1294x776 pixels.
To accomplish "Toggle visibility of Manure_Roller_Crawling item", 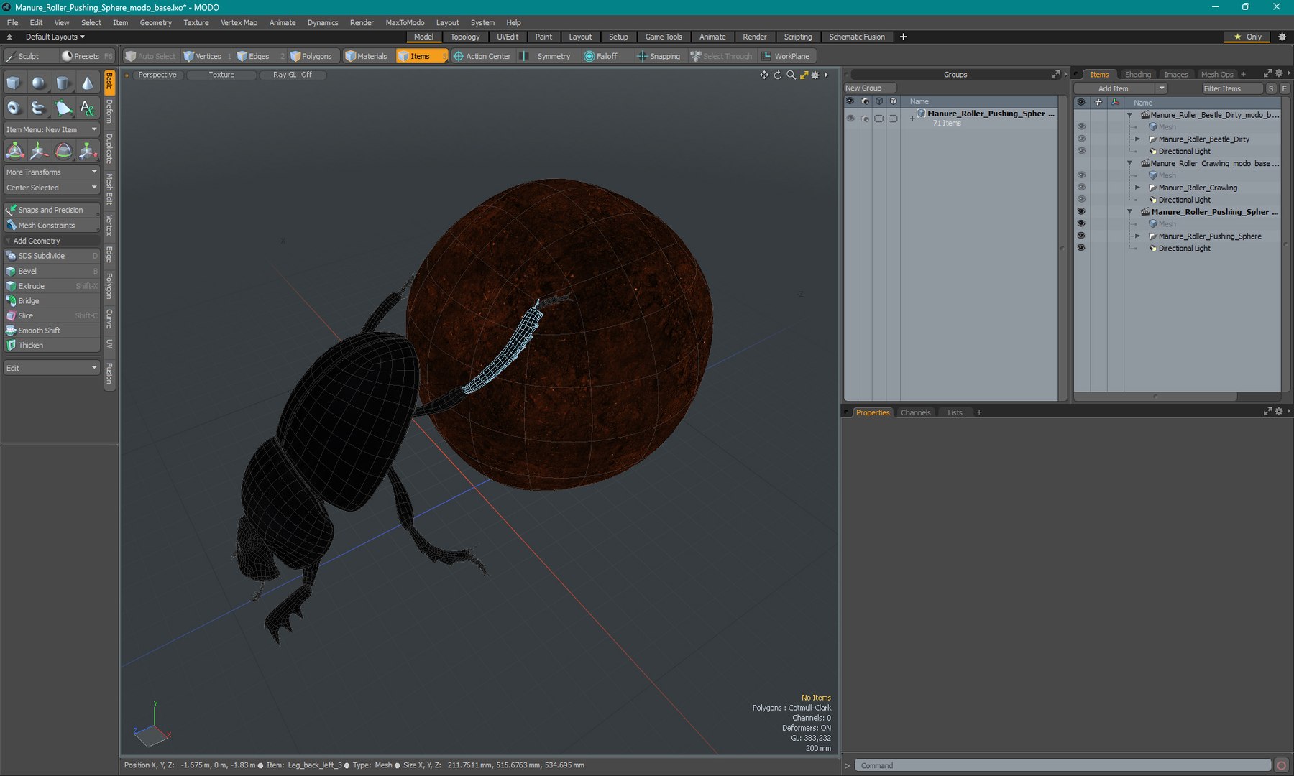I will (x=1081, y=188).
